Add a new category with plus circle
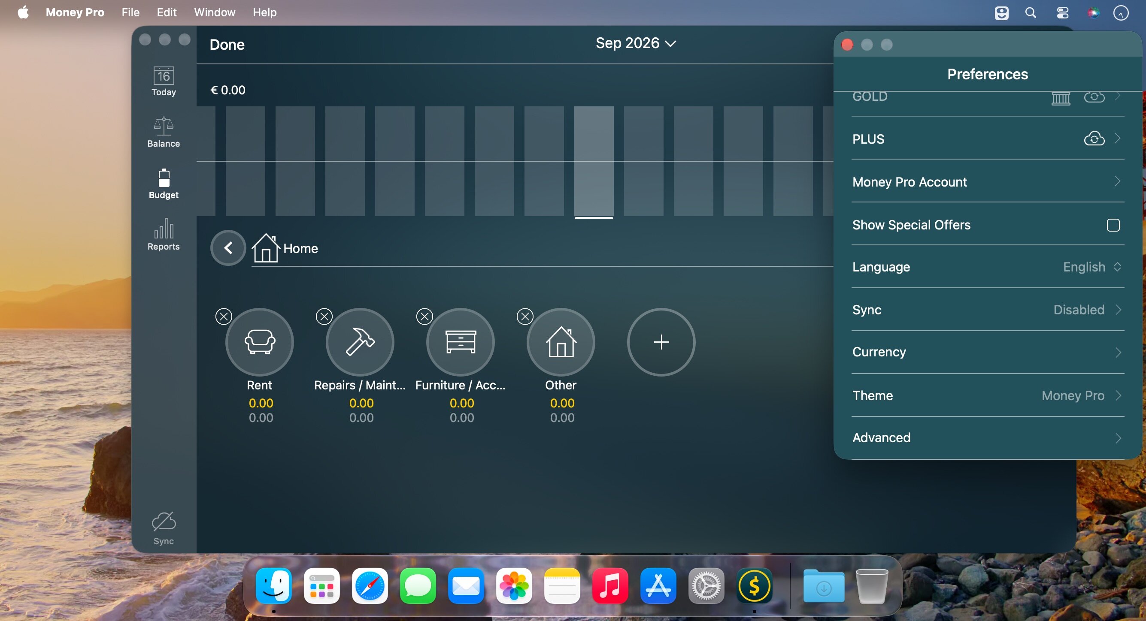1146x621 pixels. click(661, 342)
